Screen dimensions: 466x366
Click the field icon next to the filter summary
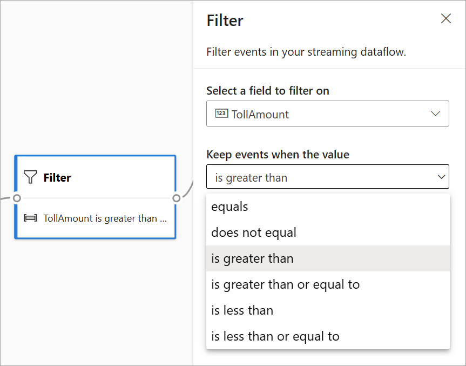coord(31,218)
